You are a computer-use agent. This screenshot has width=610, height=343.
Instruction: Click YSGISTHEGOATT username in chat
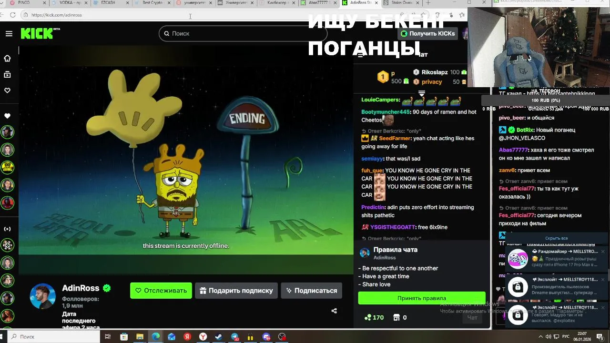(393, 228)
